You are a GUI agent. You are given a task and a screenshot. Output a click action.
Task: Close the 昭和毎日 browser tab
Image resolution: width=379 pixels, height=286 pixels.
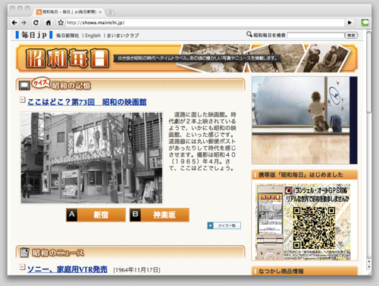[100, 12]
